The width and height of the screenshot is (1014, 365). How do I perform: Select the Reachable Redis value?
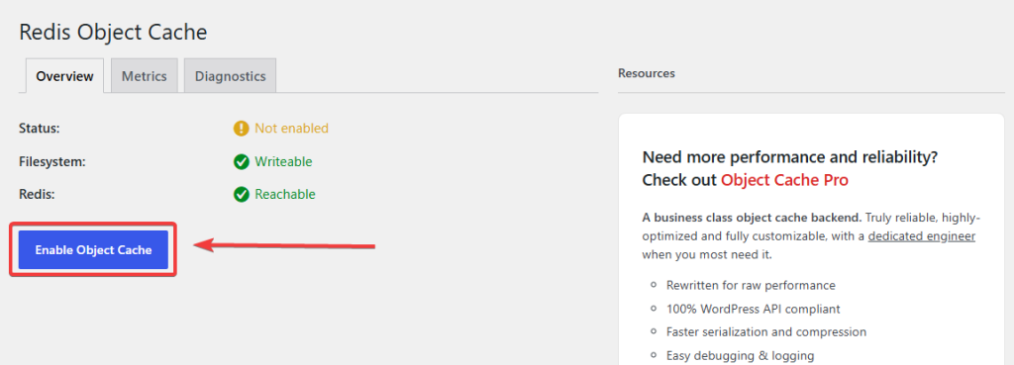[285, 195]
